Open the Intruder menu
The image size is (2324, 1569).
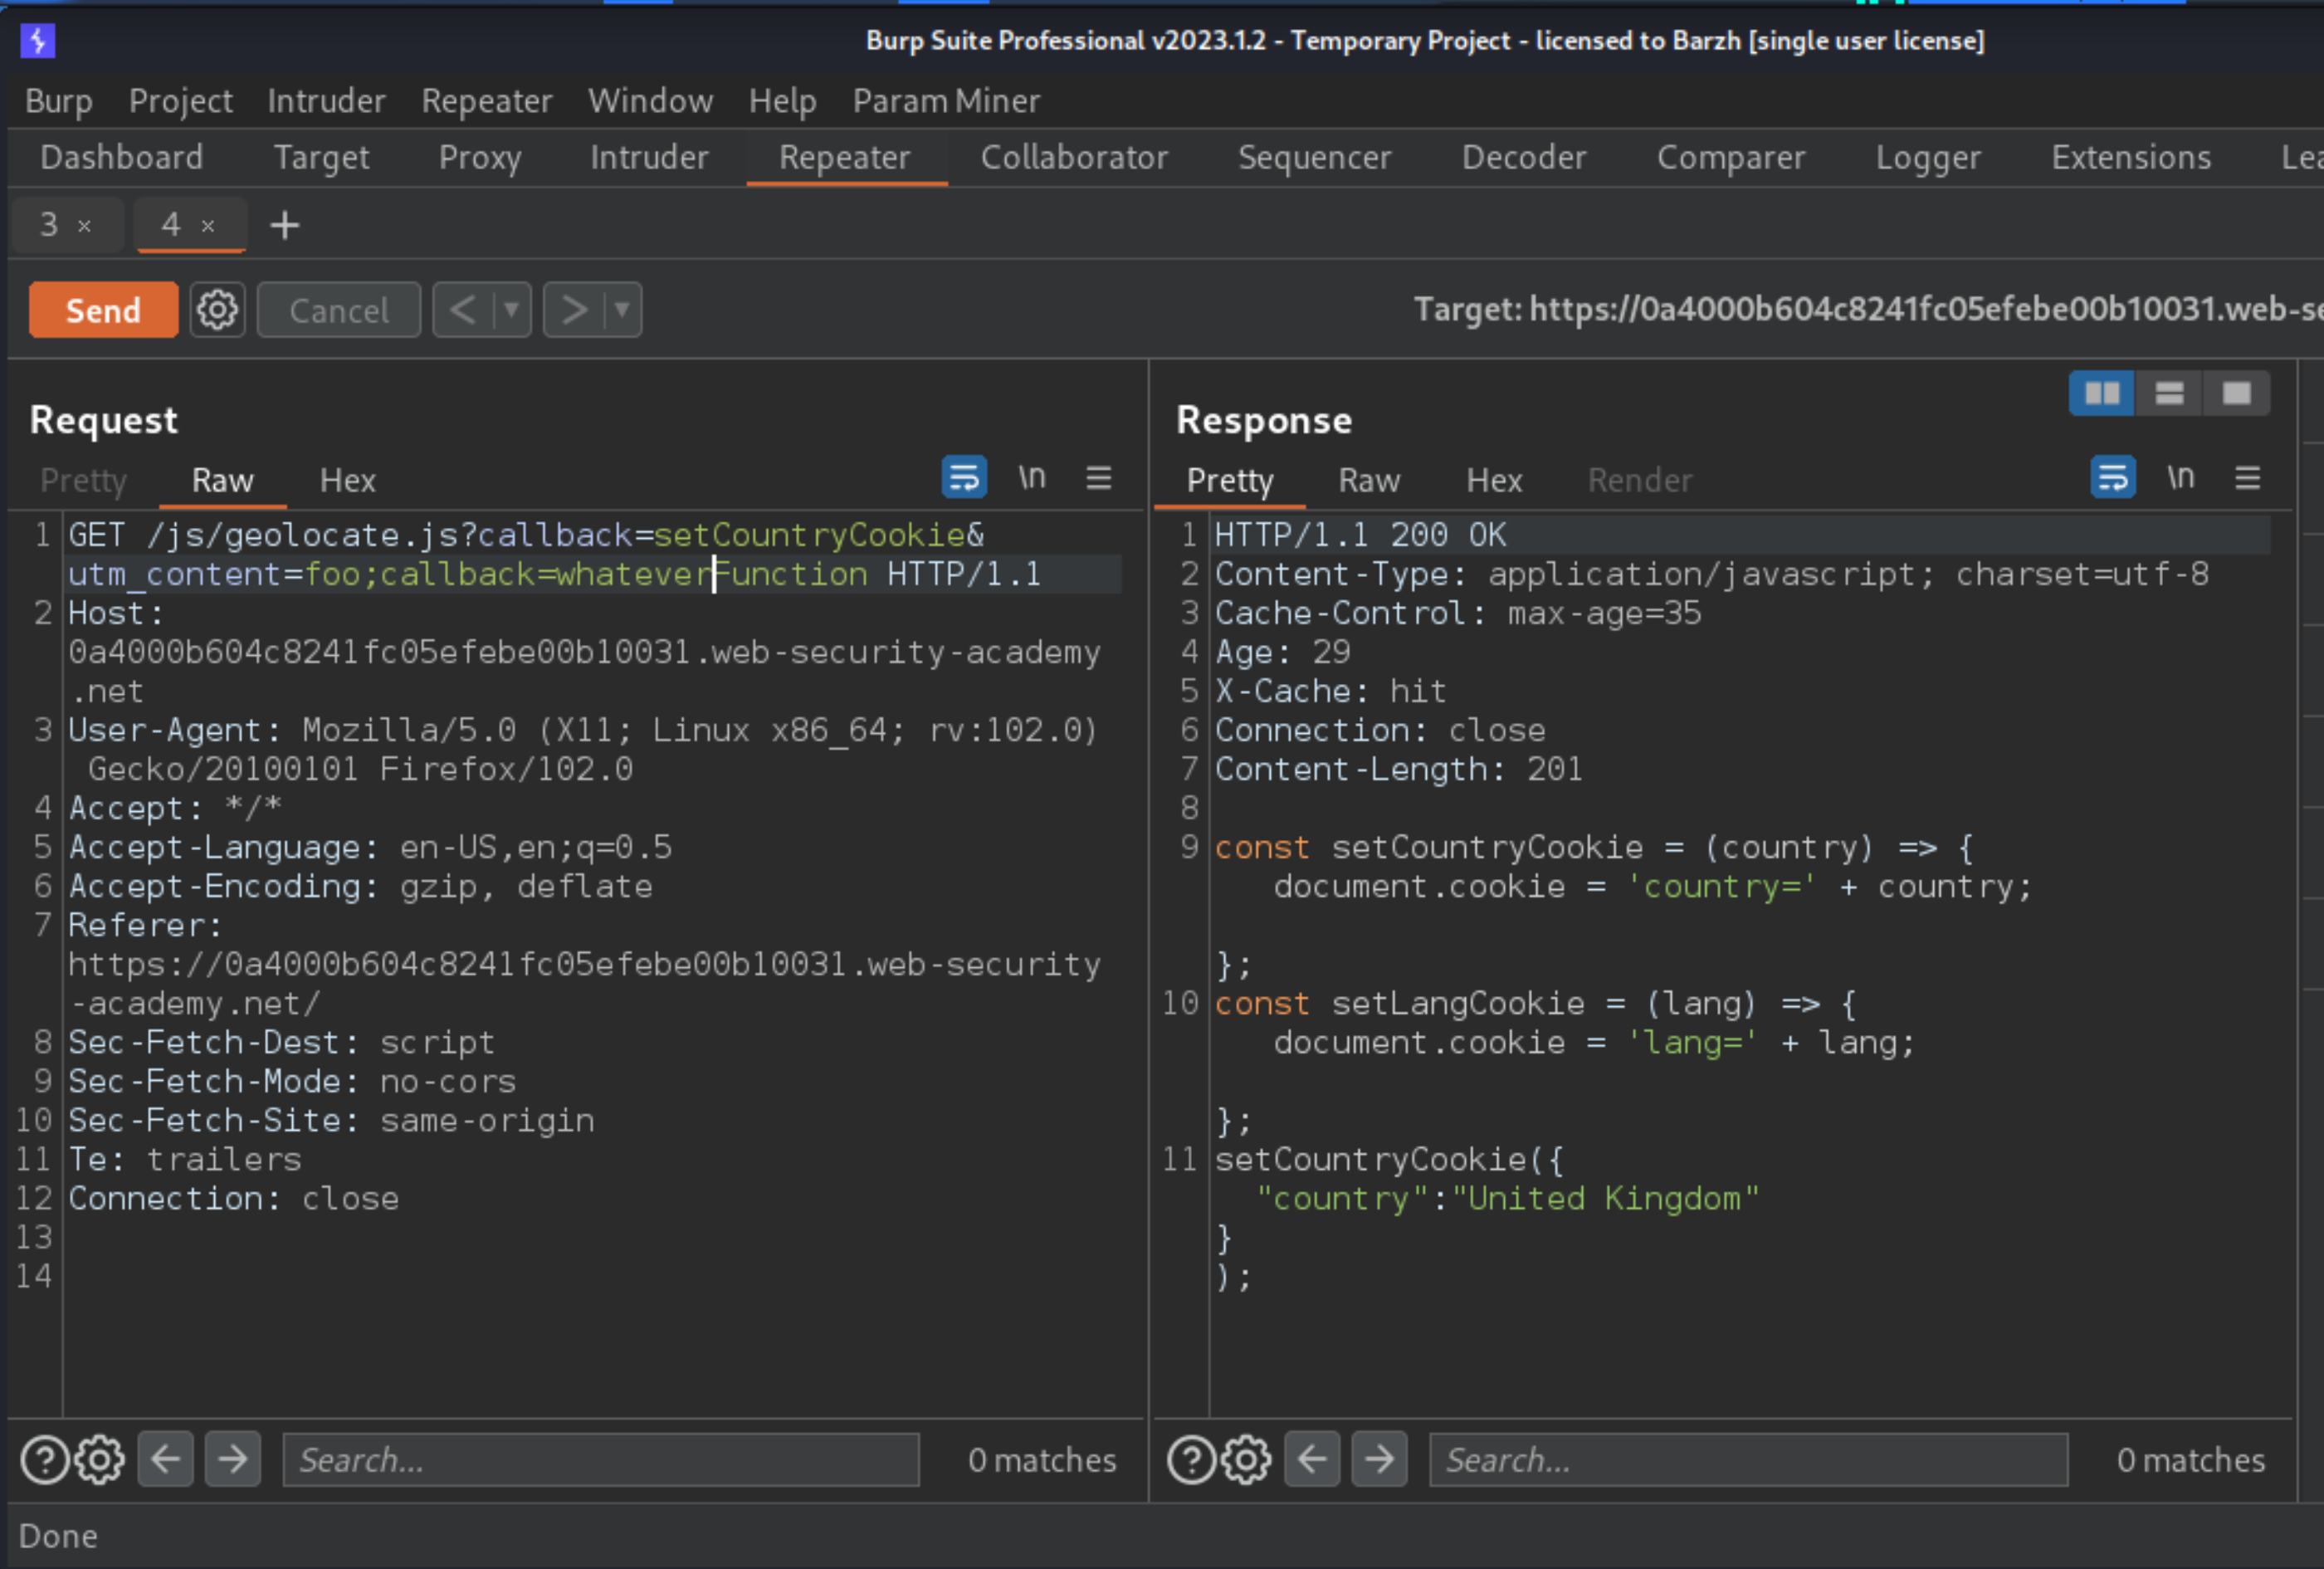point(326,101)
